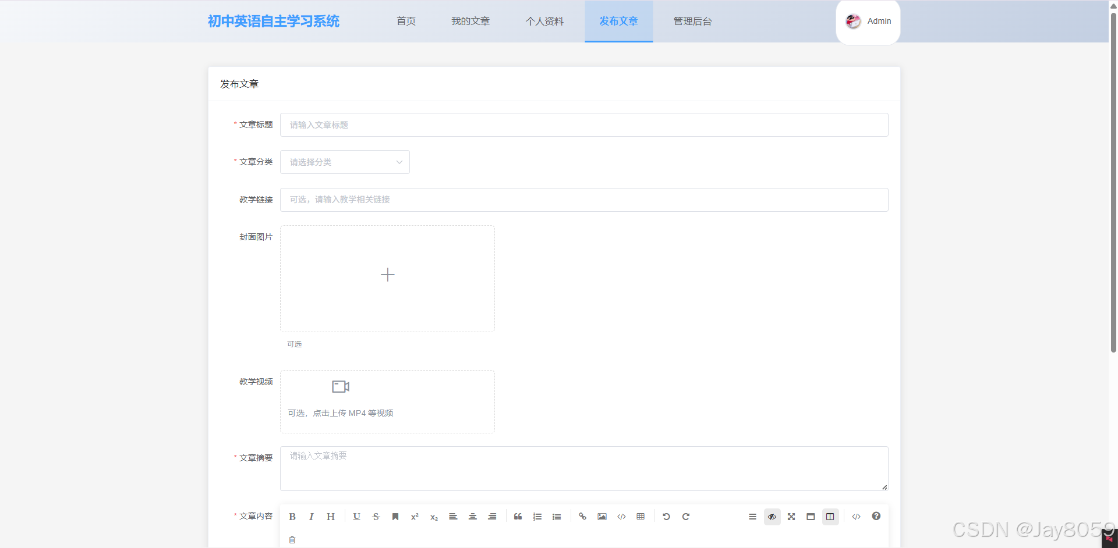Open the Admin user menu

(868, 22)
